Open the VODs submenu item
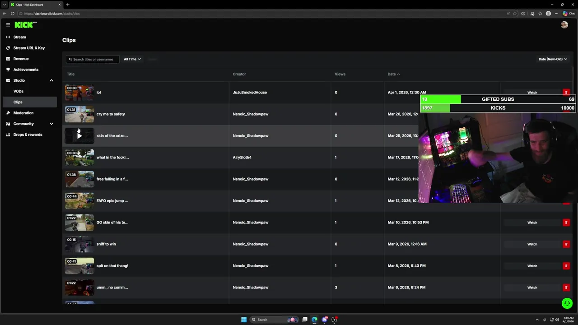Image resolution: width=578 pixels, height=325 pixels. click(19, 91)
